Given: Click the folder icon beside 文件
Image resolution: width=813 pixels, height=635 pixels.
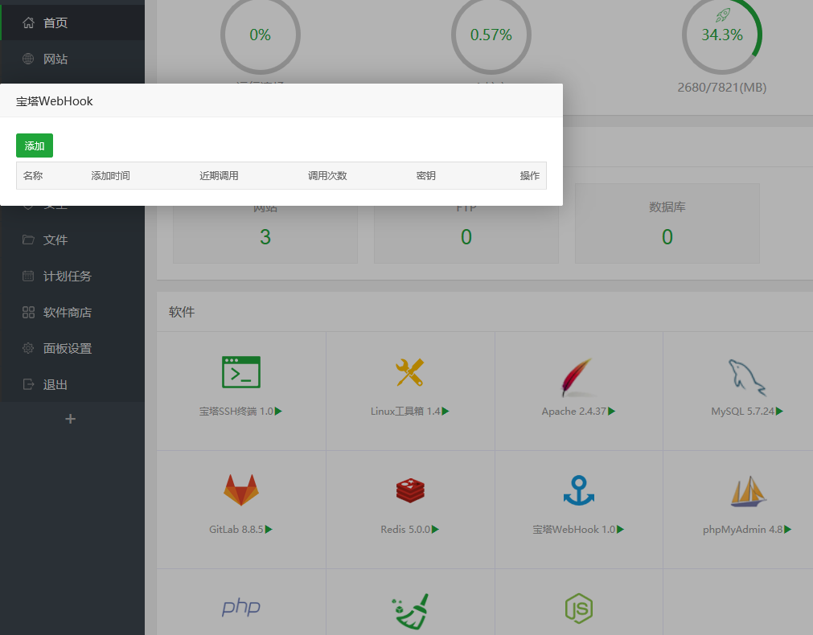Looking at the screenshot, I should pyautogui.click(x=28, y=240).
